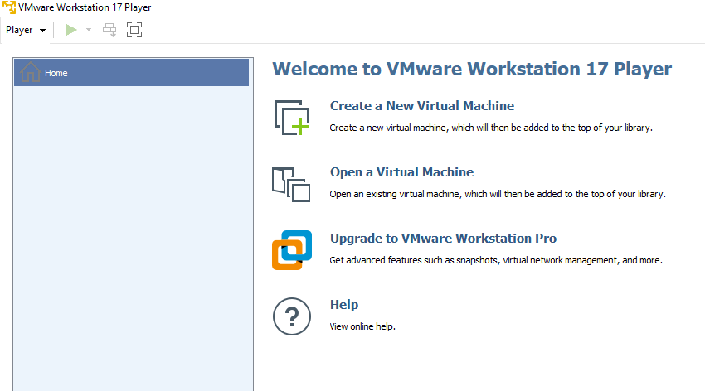Click the Upgrade to VMware Workstation Pro heading

pos(443,239)
